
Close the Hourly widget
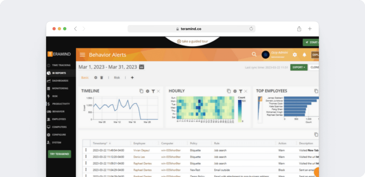coord(246,91)
